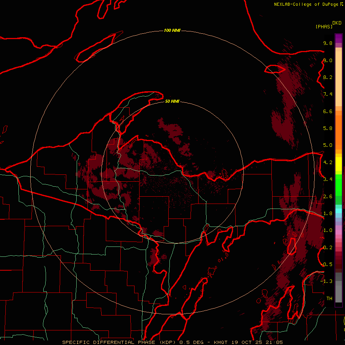345x345 pixels.
Task: Click the 9.8 value on color scale
Action: (x=328, y=43)
